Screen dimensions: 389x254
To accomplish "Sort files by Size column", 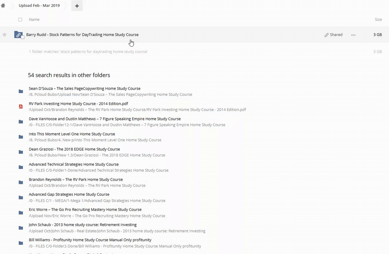I will [378, 20].
